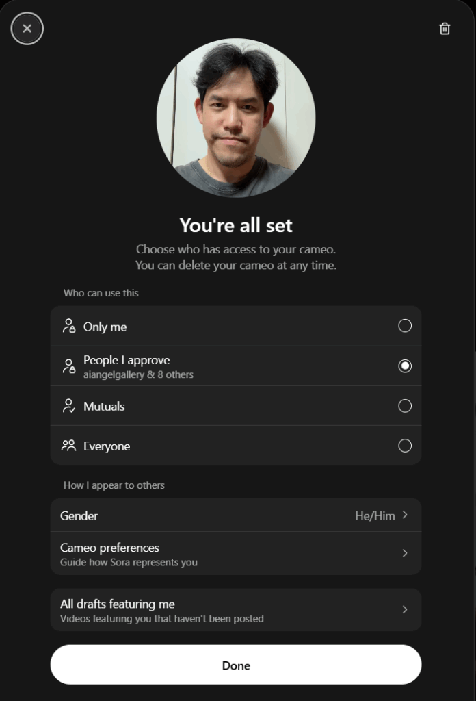Expand the Gender chevron arrow
The height and width of the screenshot is (701, 476).
405,515
